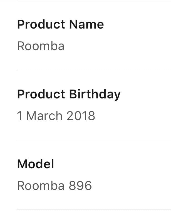Select the Roomba product name value
The height and width of the screenshot is (214, 171).
pyautogui.click(x=41, y=46)
